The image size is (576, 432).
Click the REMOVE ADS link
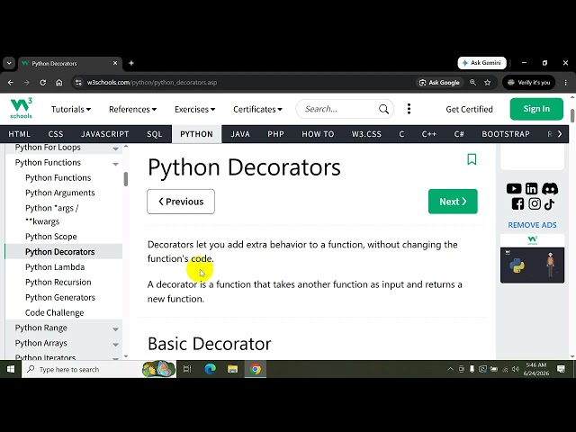coord(532,225)
